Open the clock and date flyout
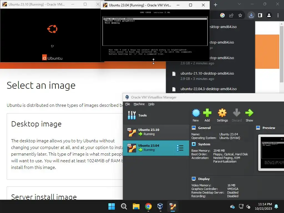The height and width of the screenshot is (213, 284). [x=263, y=206]
